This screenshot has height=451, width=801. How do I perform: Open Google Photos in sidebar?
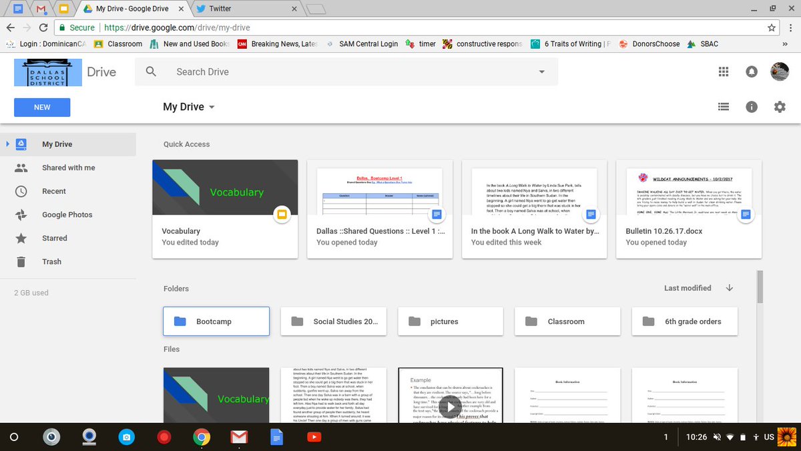(x=67, y=214)
